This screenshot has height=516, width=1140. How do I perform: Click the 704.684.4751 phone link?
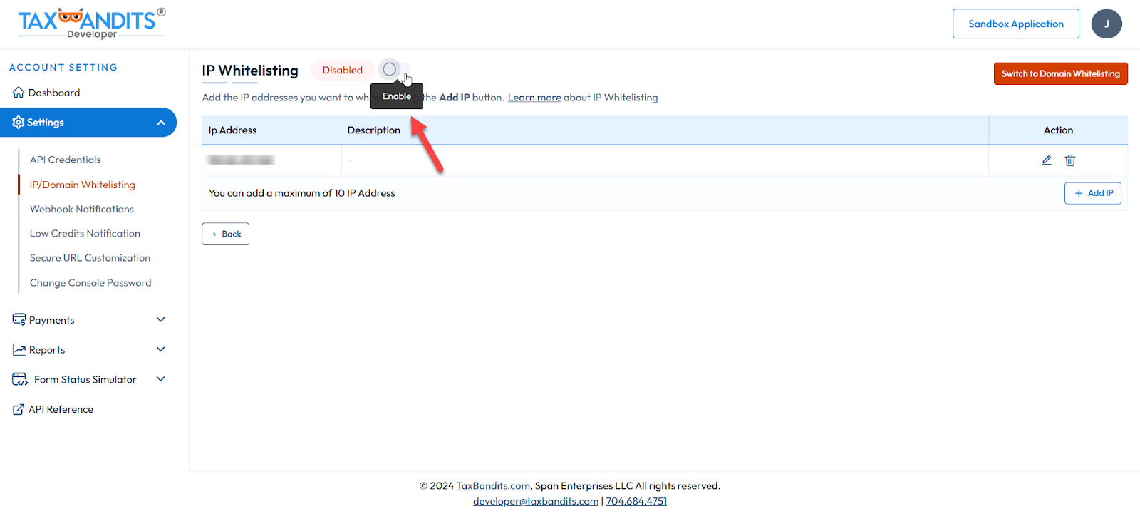(636, 501)
